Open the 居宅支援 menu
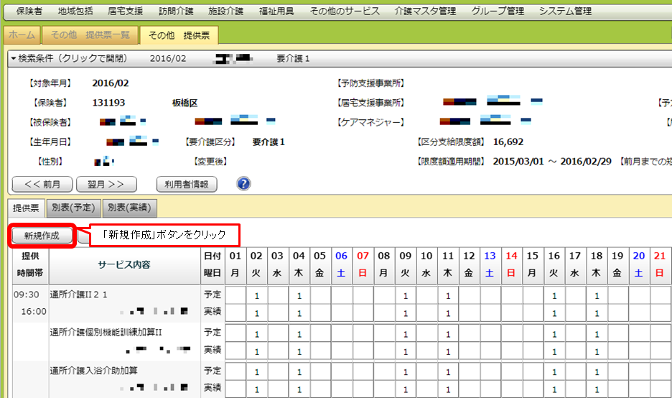672x398 pixels. 125,11
